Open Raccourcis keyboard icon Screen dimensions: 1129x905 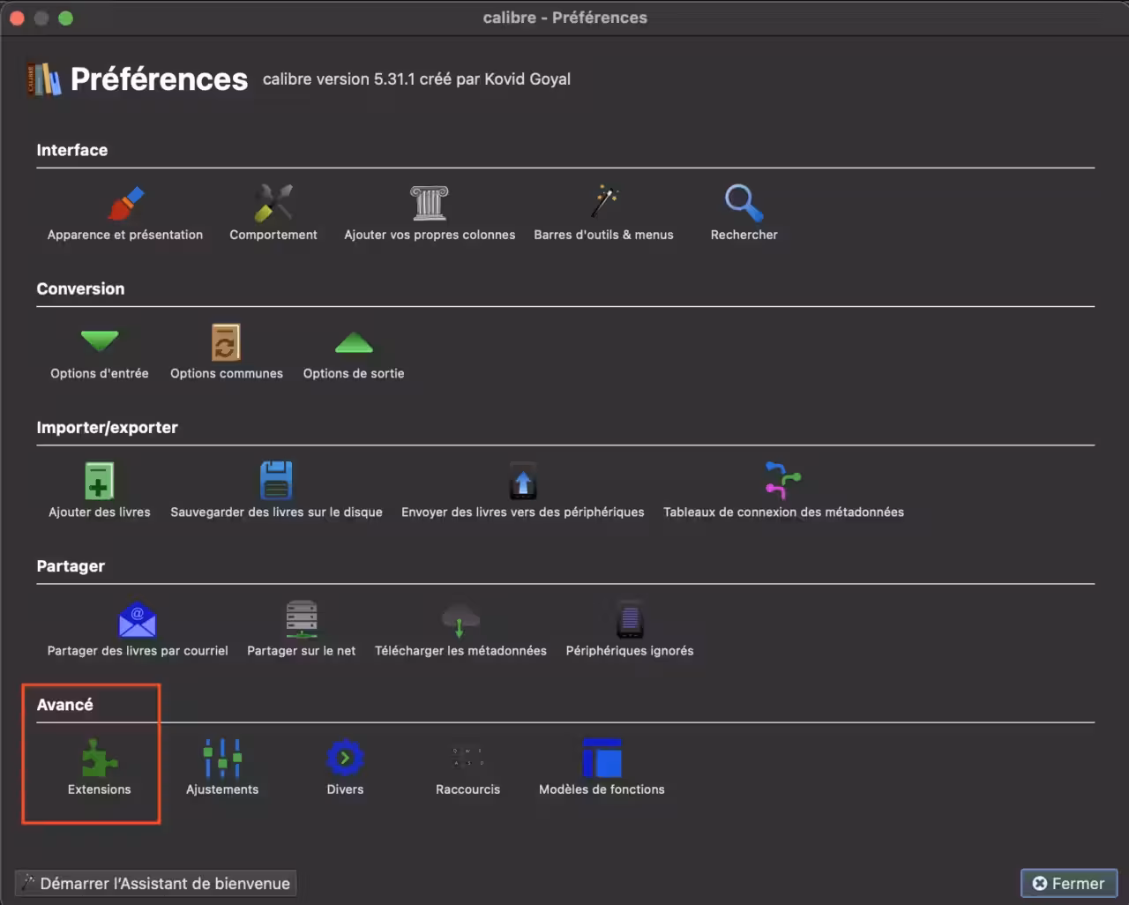[468, 758]
